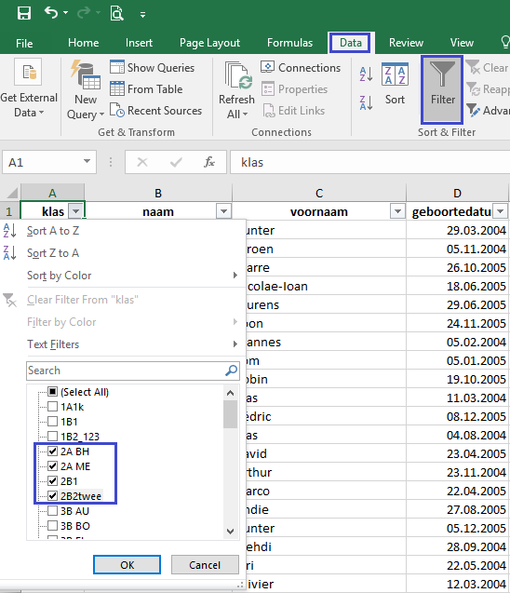Open workbook Connections
Image resolution: width=510 pixels, height=593 pixels.
click(301, 68)
